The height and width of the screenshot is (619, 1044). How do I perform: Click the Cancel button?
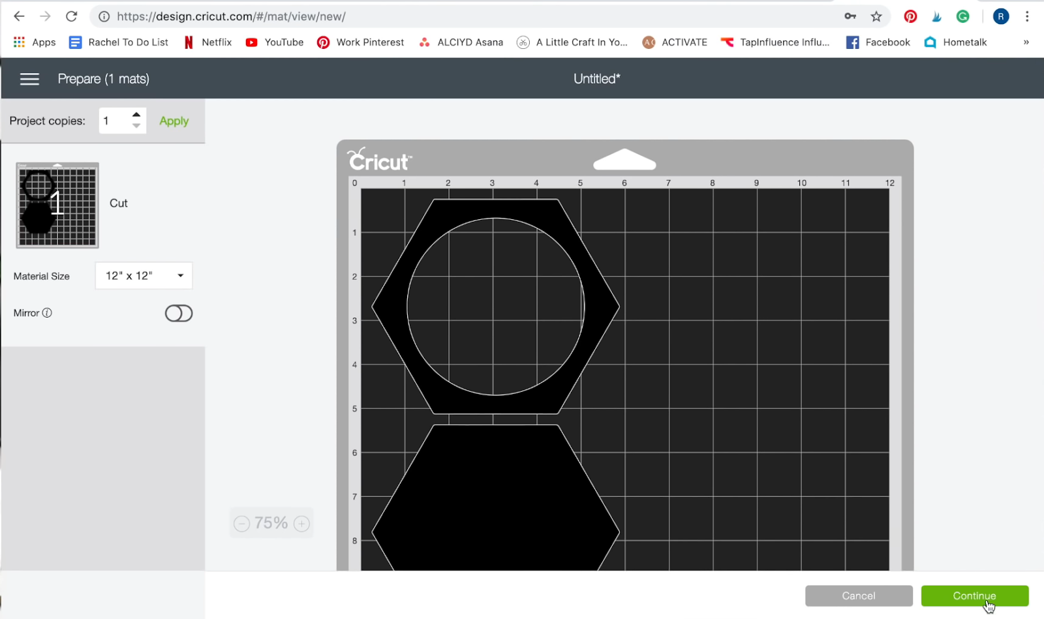859,596
